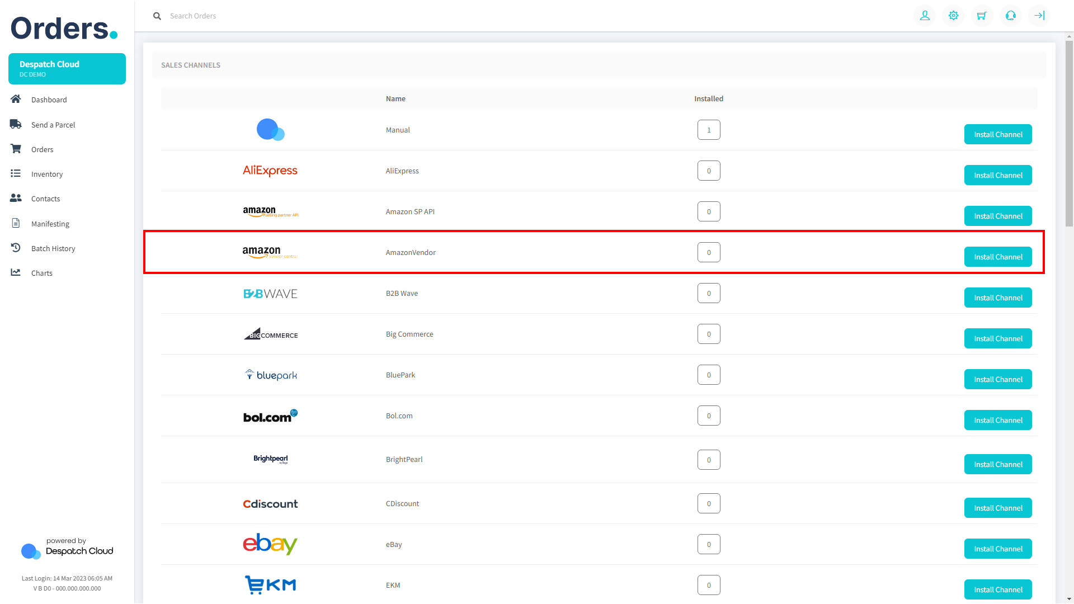Screen dimensions: 1074x604
Task: Open the support headset icon
Action: (x=1010, y=16)
